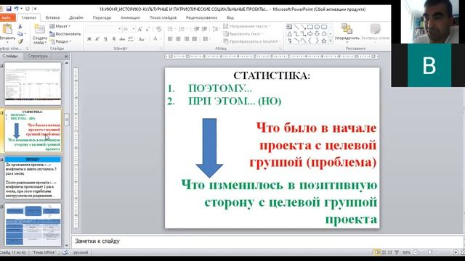The height and width of the screenshot is (261, 465).
Task: Click the Decrease indent icon
Action: click(197, 29)
